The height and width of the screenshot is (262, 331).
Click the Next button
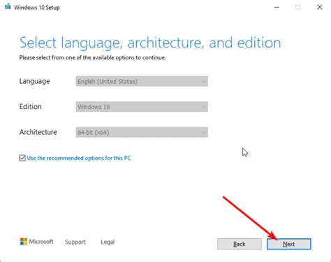[289, 244]
